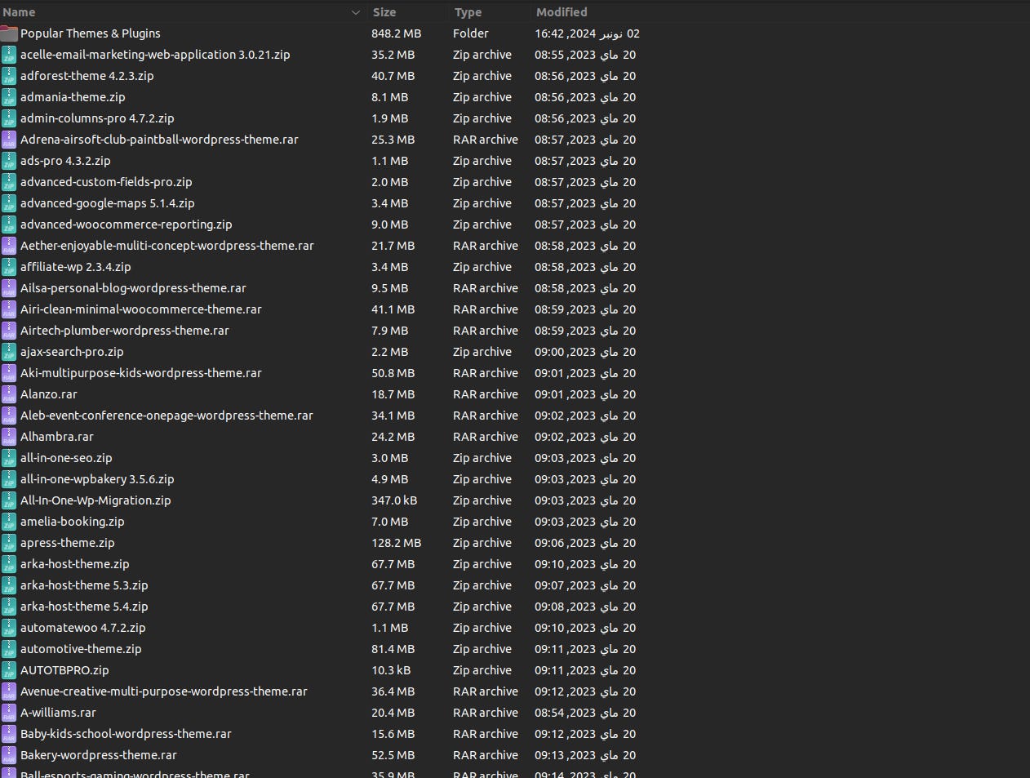Sort files by the Type column header
Image resolution: width=1030 pixels, height=778 pixels.
coord(490,12)
